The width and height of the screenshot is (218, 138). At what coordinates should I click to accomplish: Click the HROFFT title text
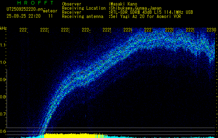pyautogui.click(x=35, y=3)
